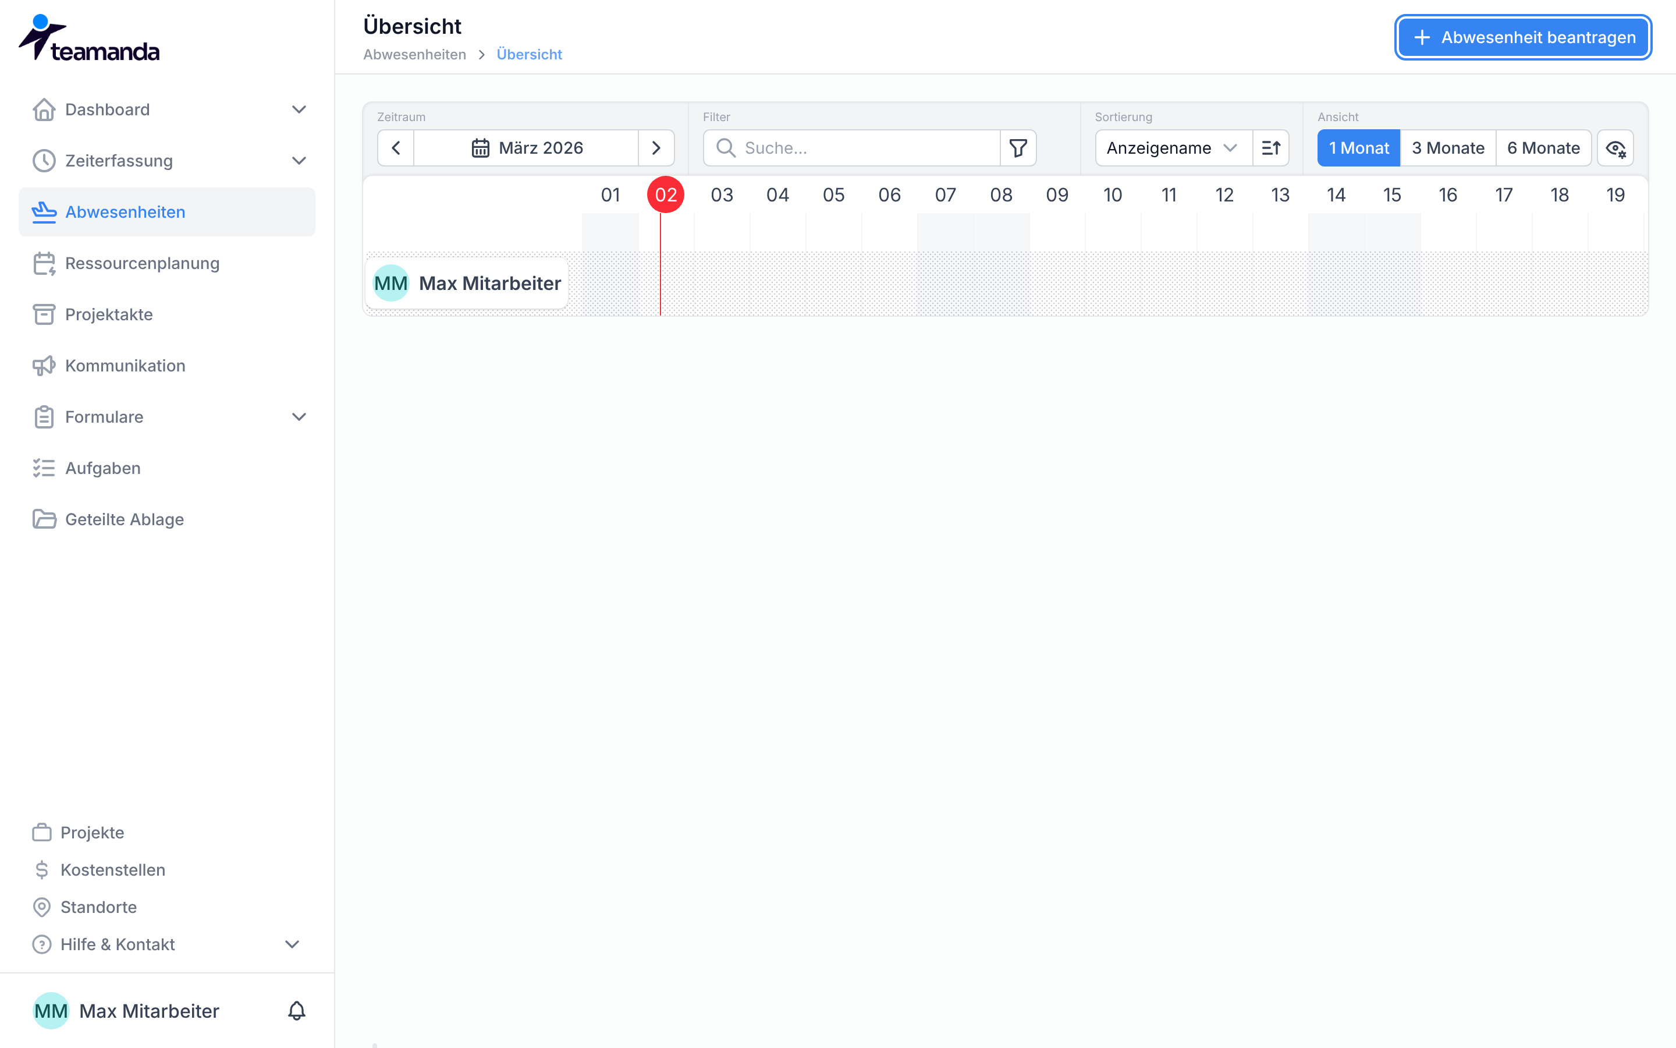This screenshot has width=1676, height=1048.
Task: Select today's day 02 marker
Action: [666, 195]
